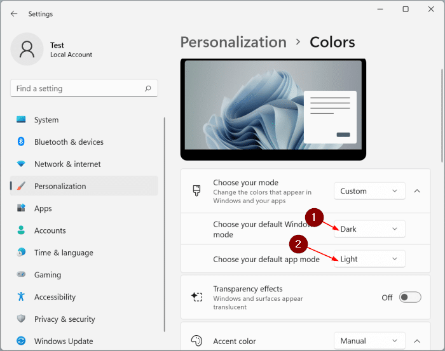Screen dimensions: 445x351
Task: Click the desktop color preview thumbnail
Action: [273, 109]
